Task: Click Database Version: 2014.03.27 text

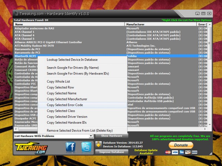Action: pyautogui.click(x=123, y=143)
